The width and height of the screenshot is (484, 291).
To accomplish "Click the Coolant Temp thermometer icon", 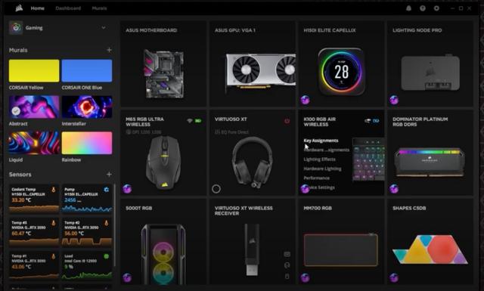I will coord(54,190).
